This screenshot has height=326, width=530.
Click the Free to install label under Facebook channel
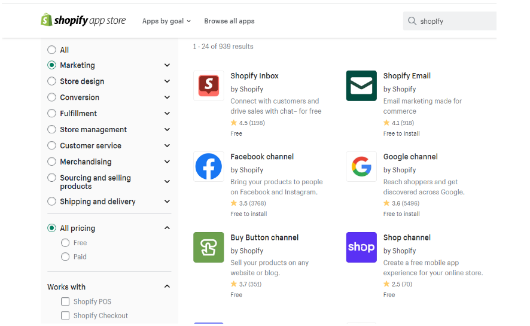tap(249, 214)
